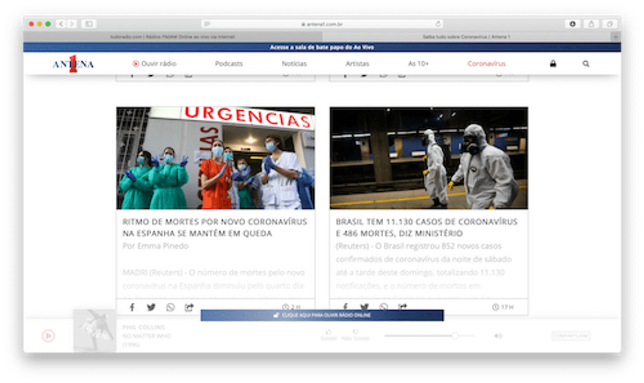Viewport: 644px width, 383px height.
Task: Mute the player with the speaker icon
Action: 498,336
